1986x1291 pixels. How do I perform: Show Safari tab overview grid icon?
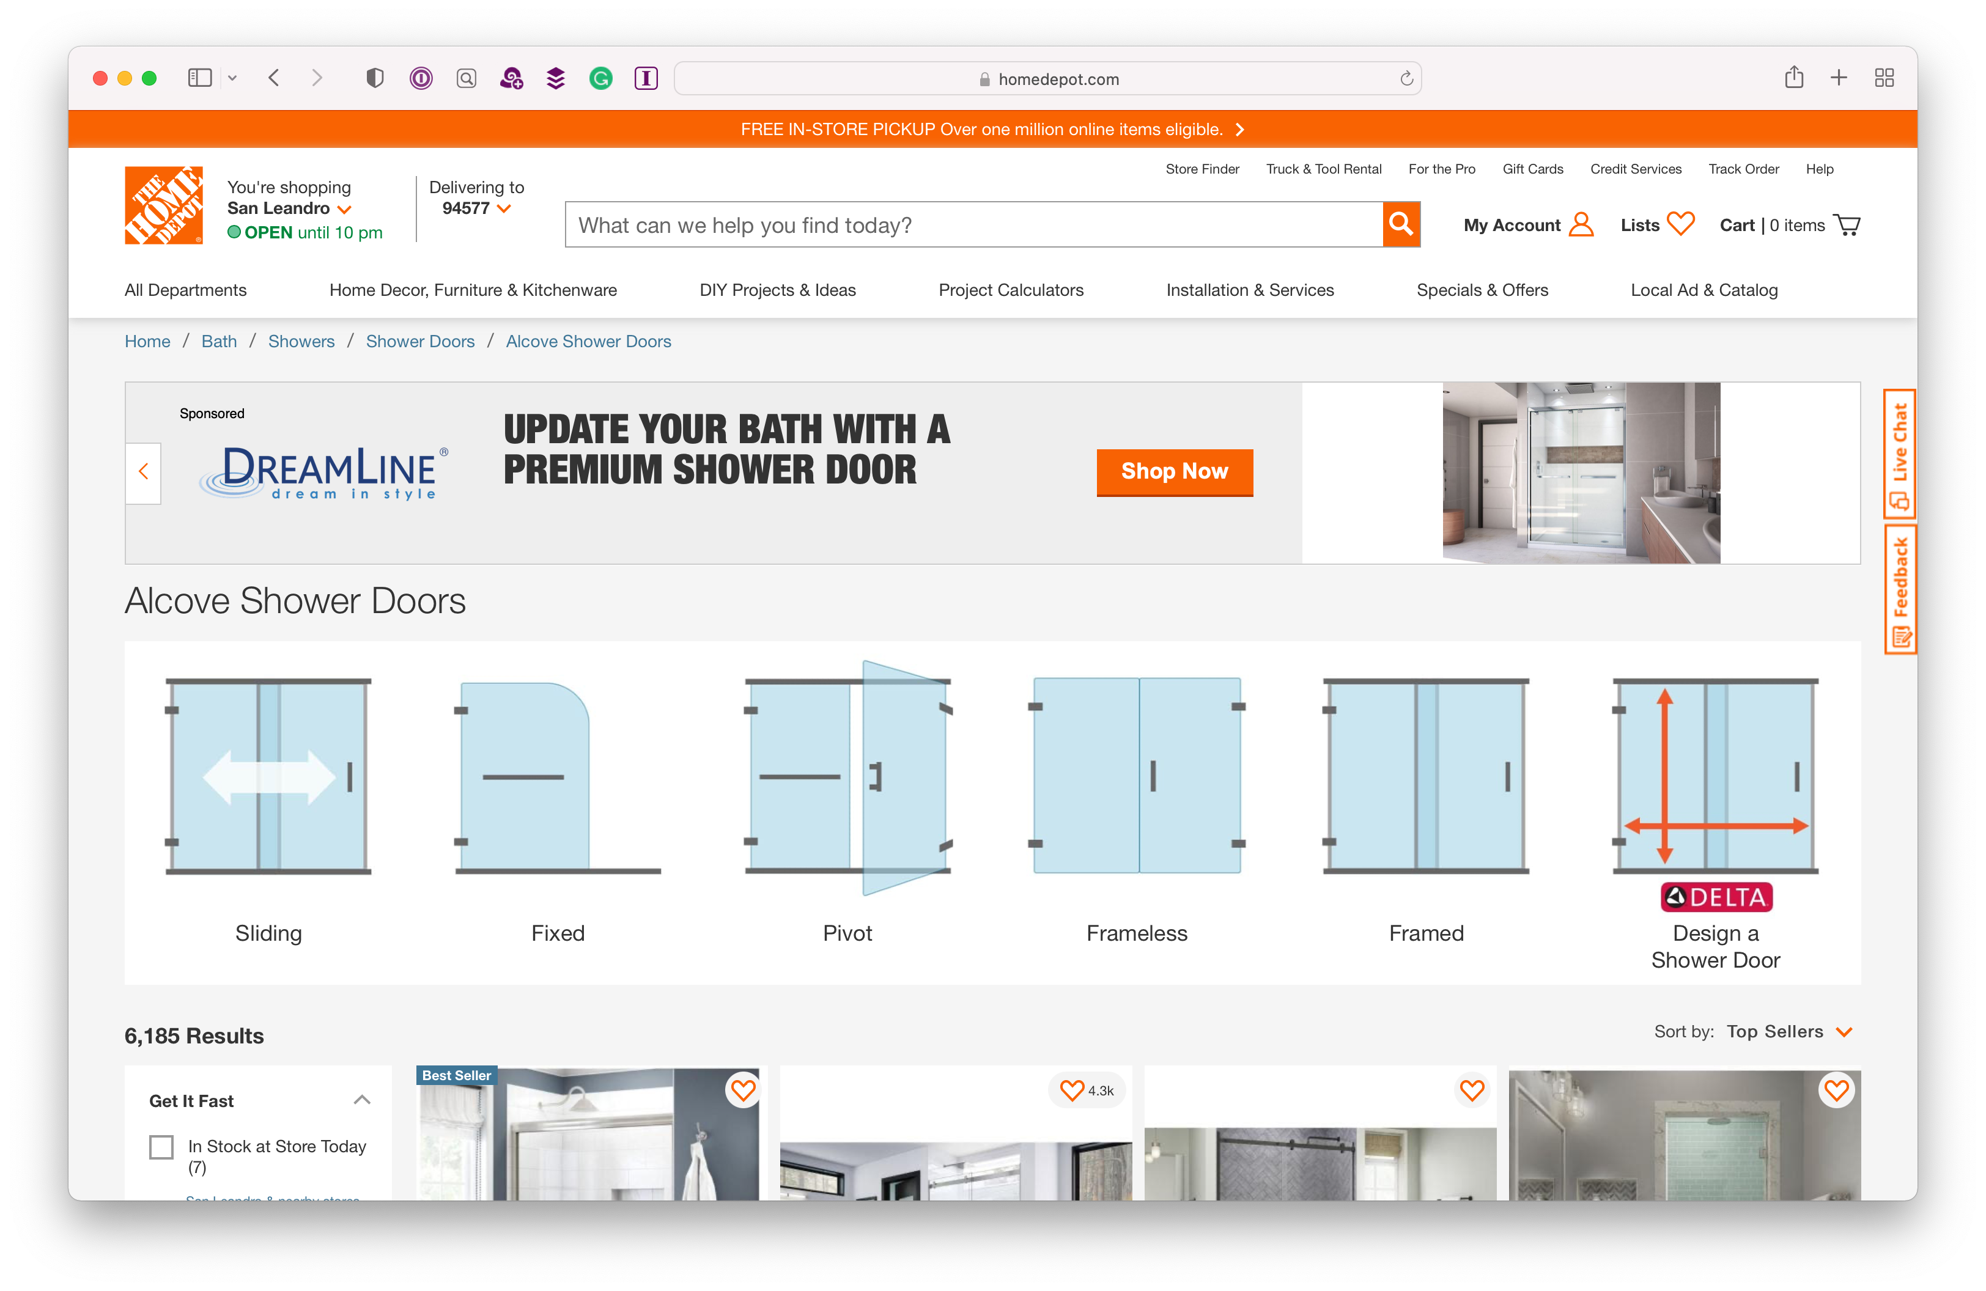[x=1883, y=78]
